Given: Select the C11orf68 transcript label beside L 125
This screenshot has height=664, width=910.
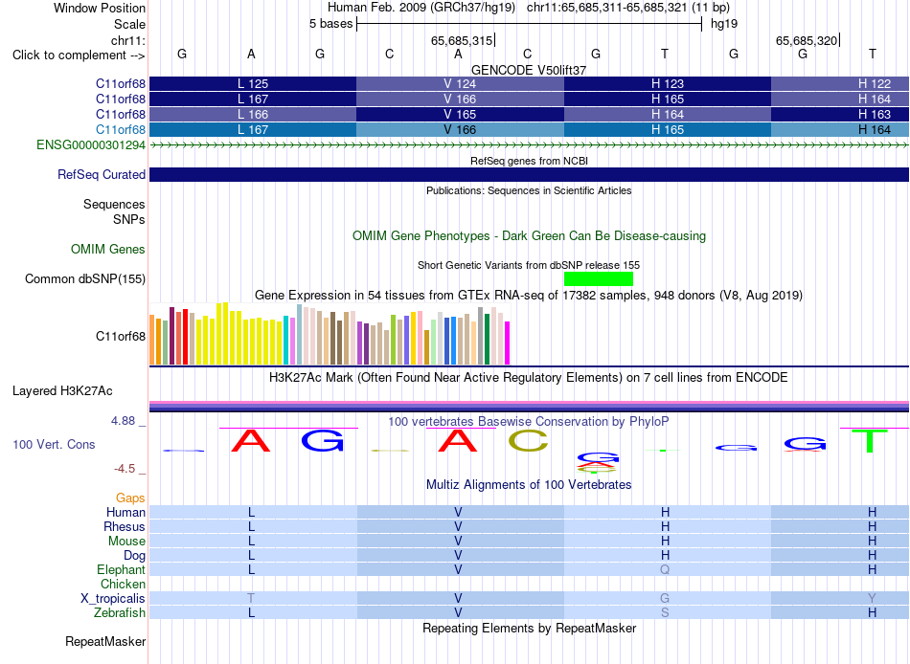Looking at the screenshot, I should pyautogui.click(x=120, y=83).
